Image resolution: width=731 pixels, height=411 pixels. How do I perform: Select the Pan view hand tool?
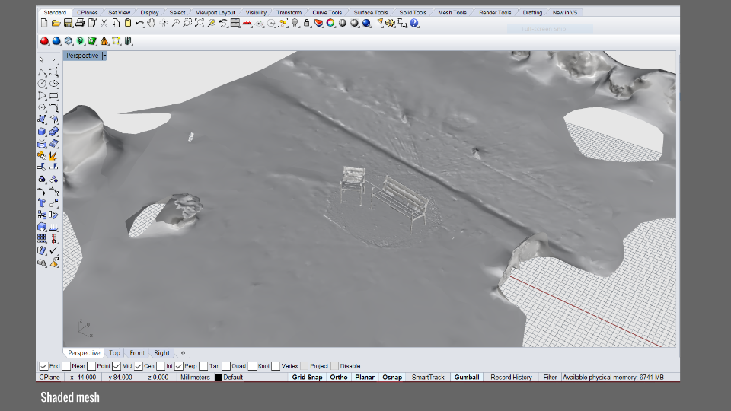click(x=152, y=24)
